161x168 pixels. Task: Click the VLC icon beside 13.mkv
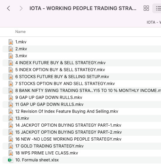[11, 118]
